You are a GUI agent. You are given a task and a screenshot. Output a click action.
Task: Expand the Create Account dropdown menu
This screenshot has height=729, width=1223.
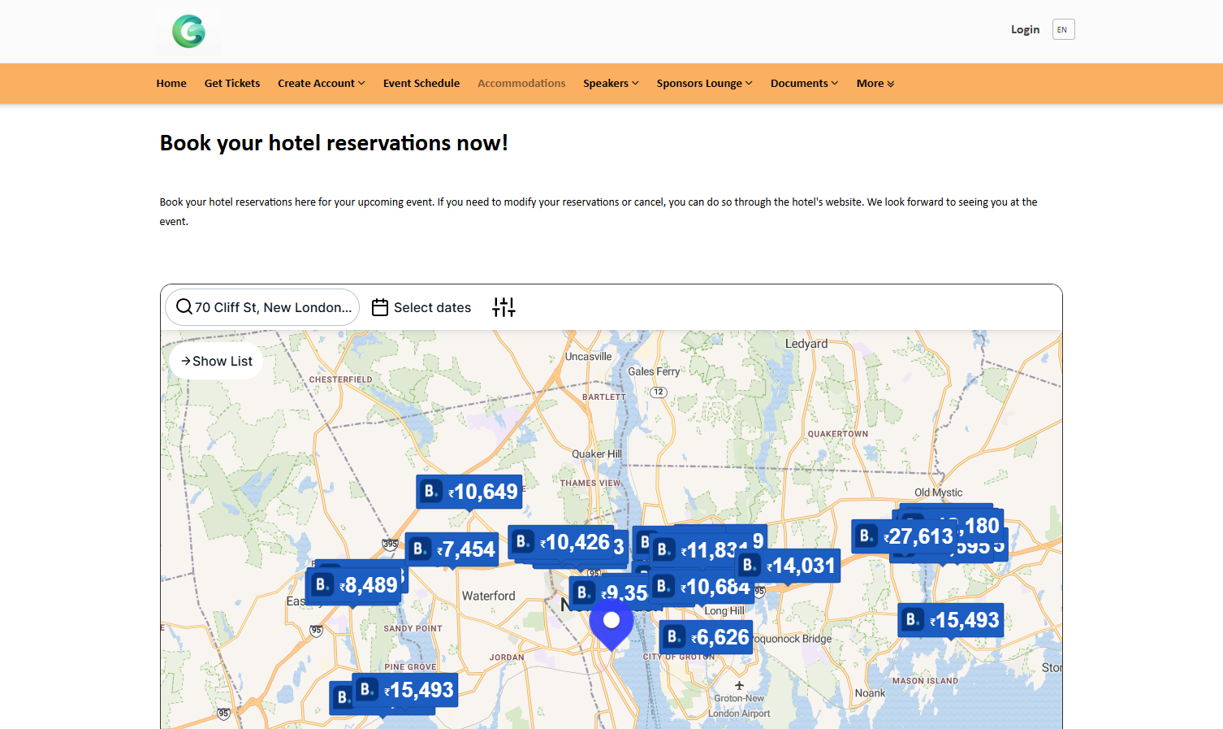[321, 84]
